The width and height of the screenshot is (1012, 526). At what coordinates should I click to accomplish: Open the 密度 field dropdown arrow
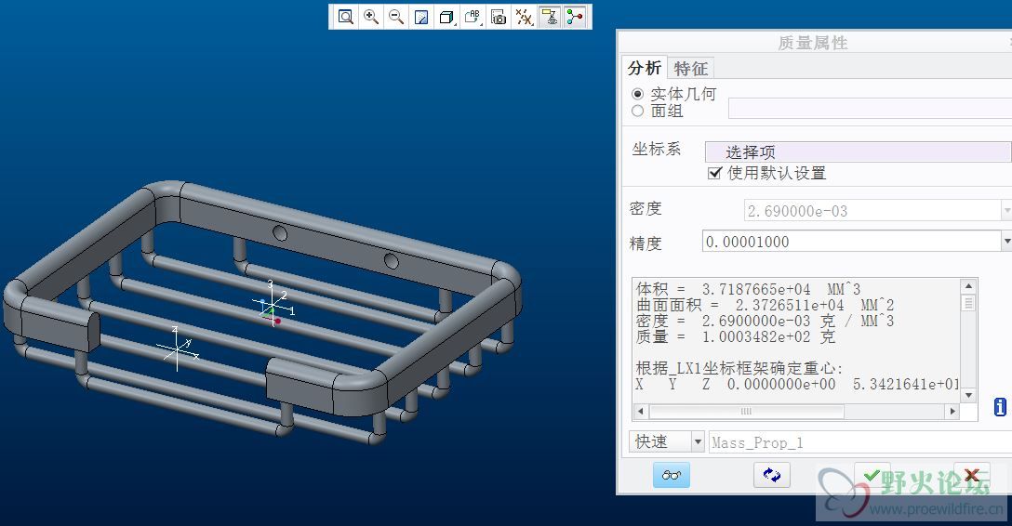[x=1006, y=210]
